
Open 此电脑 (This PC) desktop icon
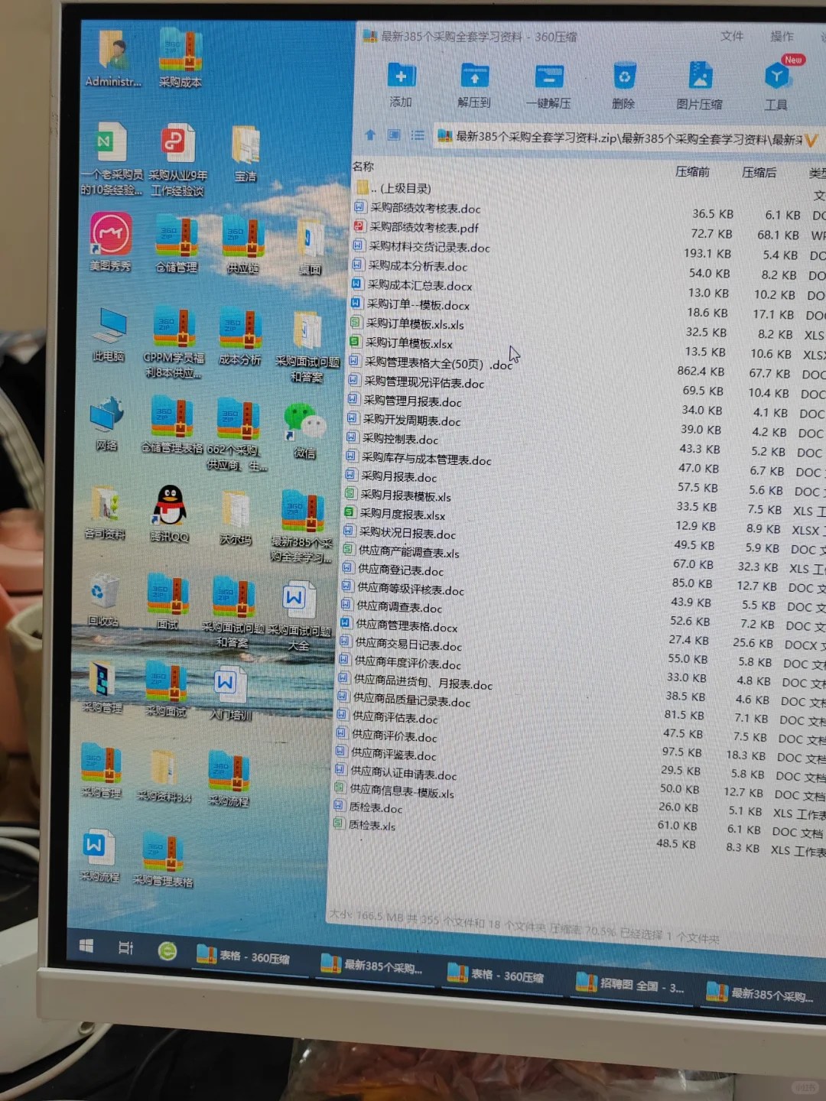coord(109,335)
